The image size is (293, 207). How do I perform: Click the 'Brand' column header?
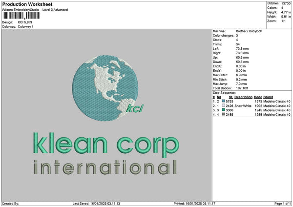268,97
